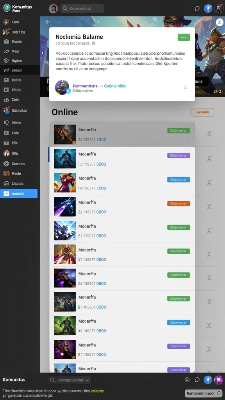This screenshot has width=225, height=400.
Task: Open the chat bubble icon in bottom bar
Action: 197,380
